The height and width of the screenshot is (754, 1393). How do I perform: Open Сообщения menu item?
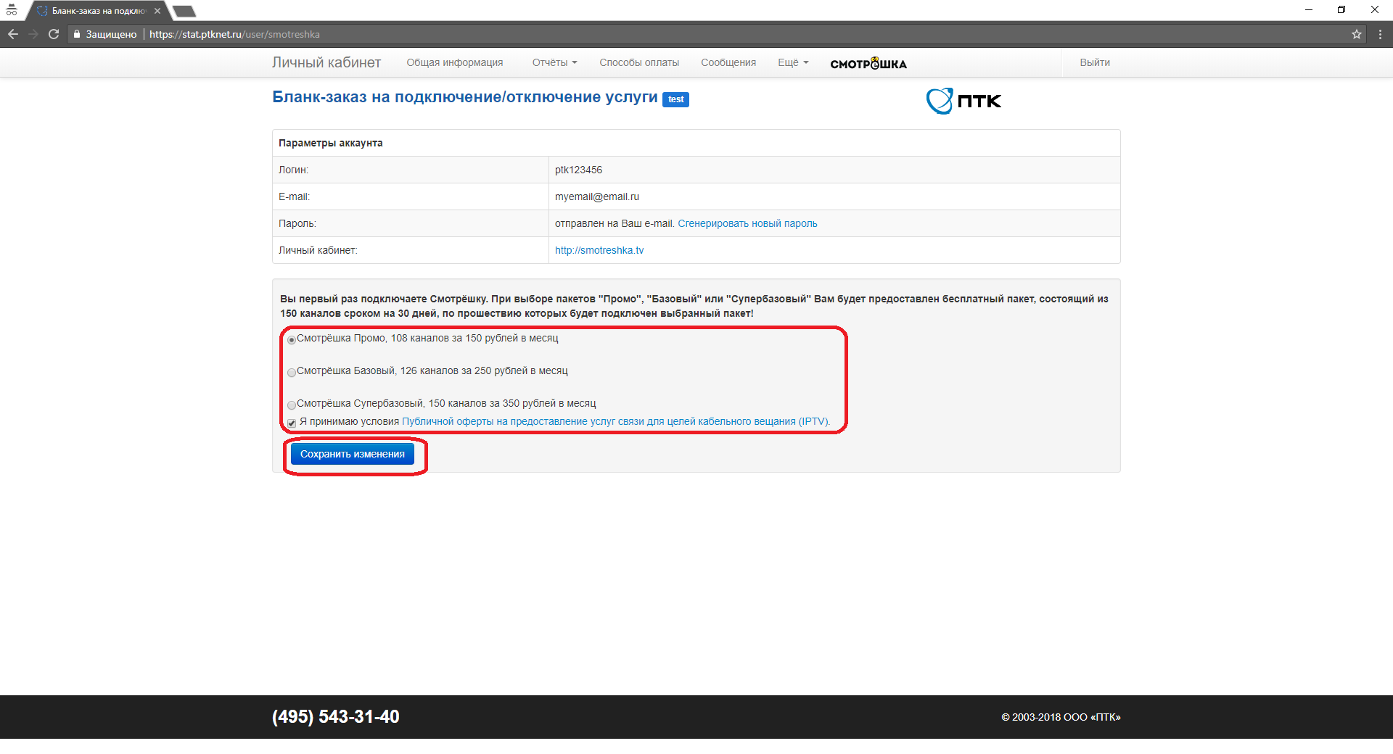(x=728, y=62)
